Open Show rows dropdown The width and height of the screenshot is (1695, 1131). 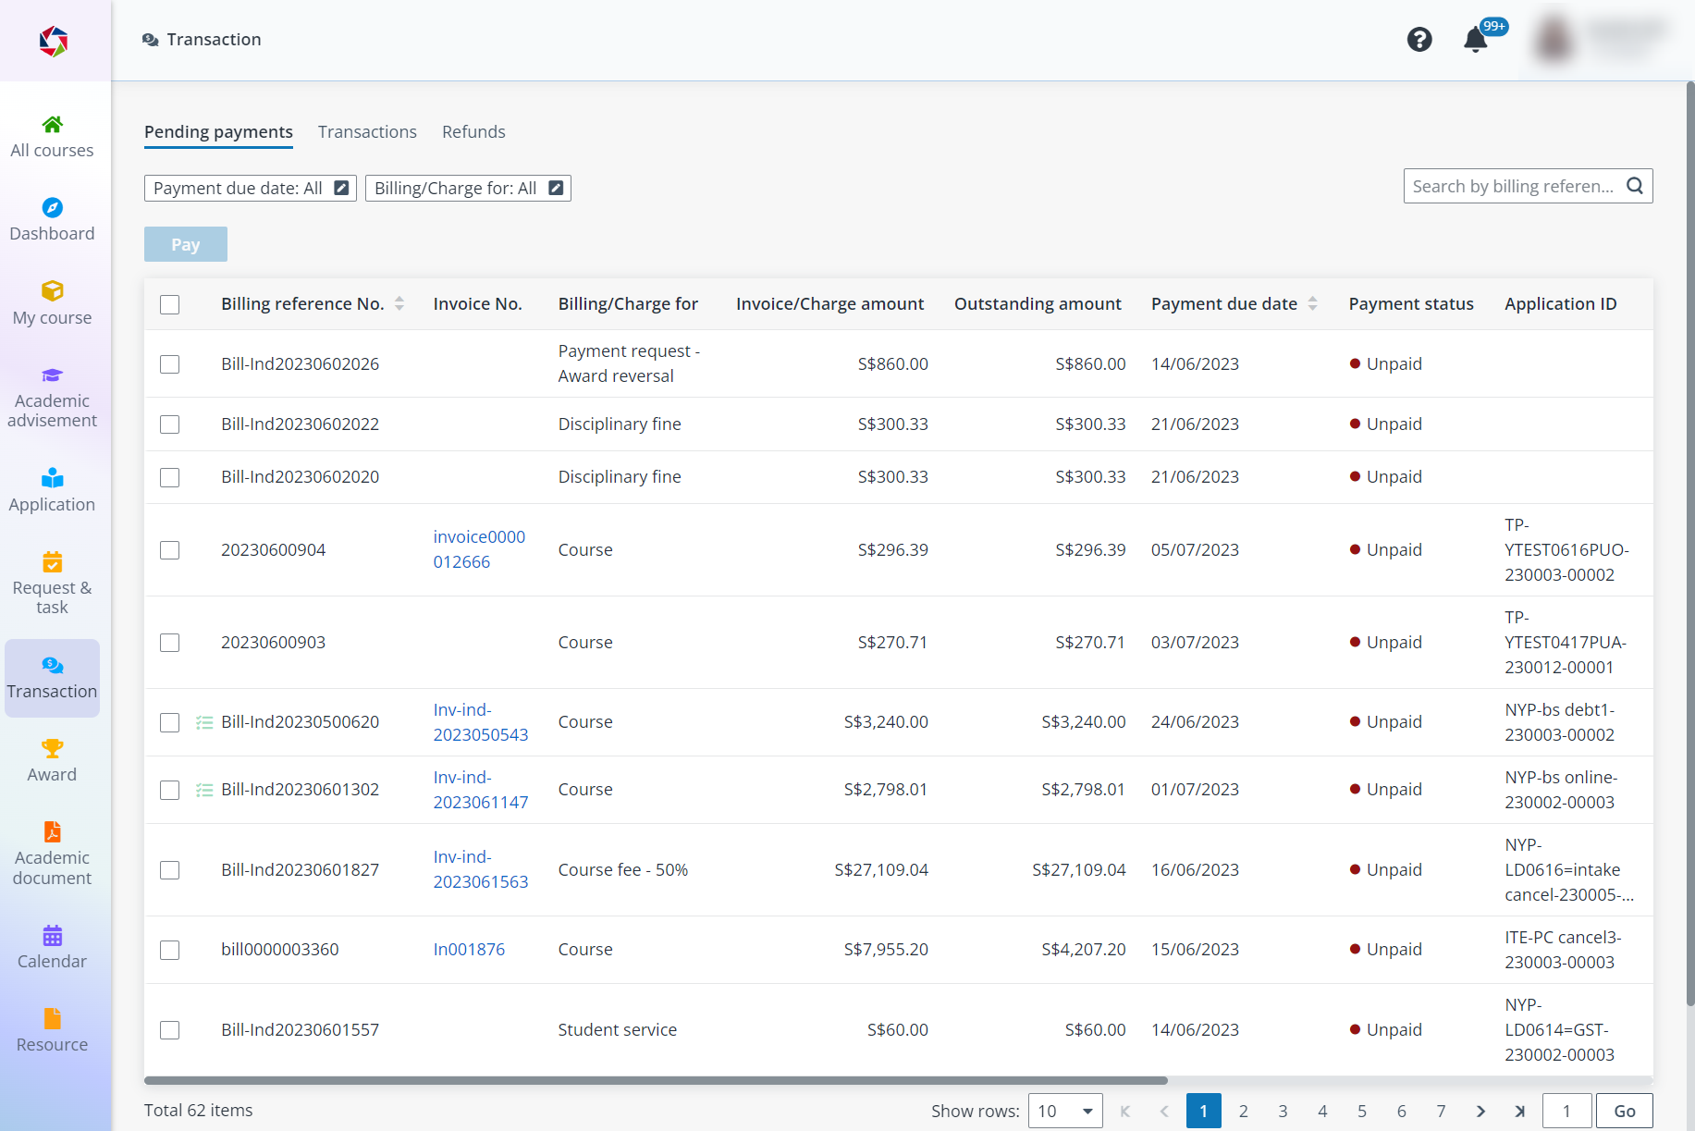(x=1064, y=1111)
